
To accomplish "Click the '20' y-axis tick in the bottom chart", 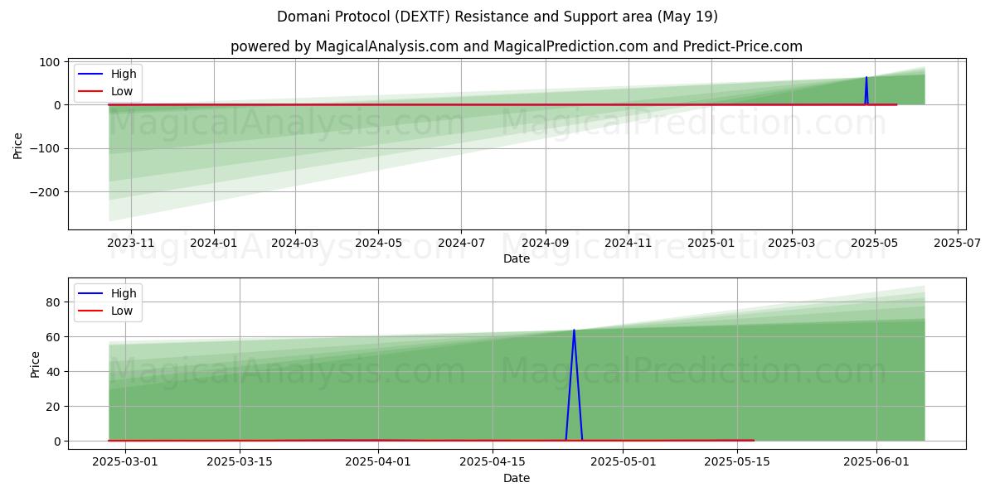I will (x=55, y=407).
